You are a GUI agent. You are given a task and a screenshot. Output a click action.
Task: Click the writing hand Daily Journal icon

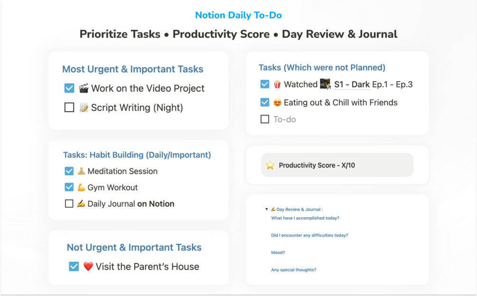81,204
